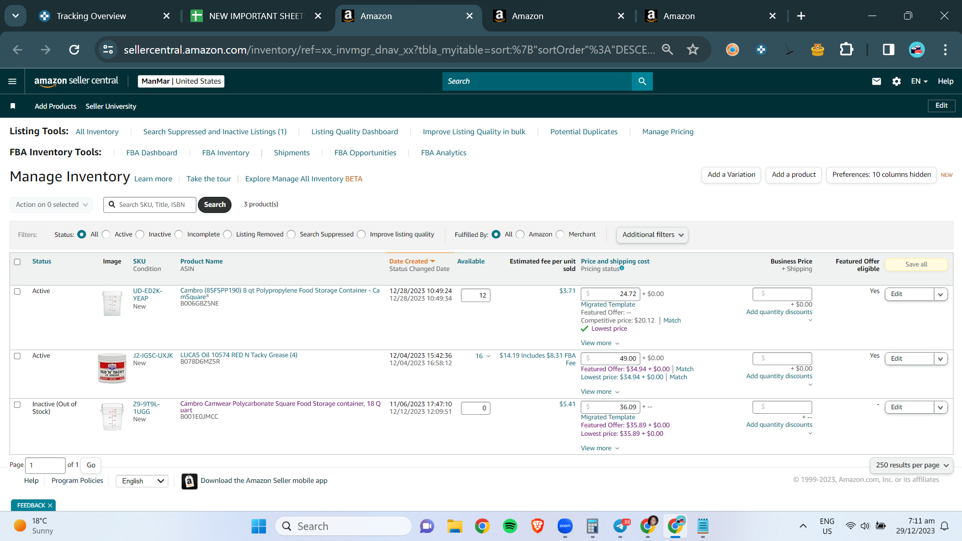This screenshot has width=962, height=541.
Task: Open the Chrome three-dot menu
Action: [x=945, y=50]
